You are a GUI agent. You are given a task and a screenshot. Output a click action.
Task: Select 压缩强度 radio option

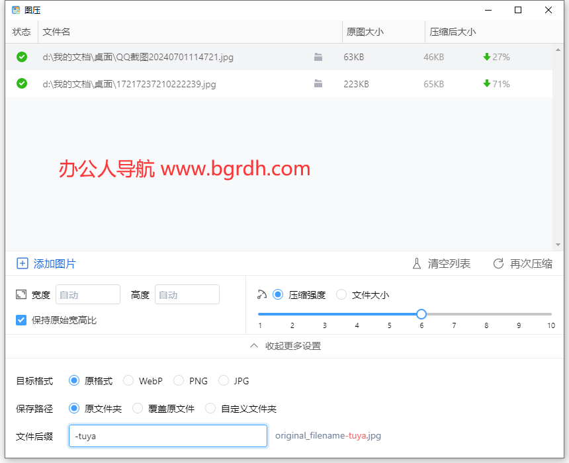click(278, 294)
